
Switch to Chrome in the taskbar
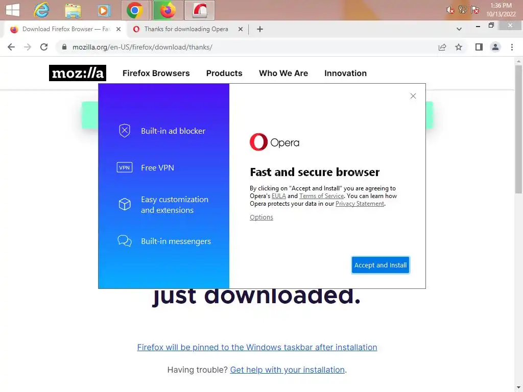(x=135, y=10)
